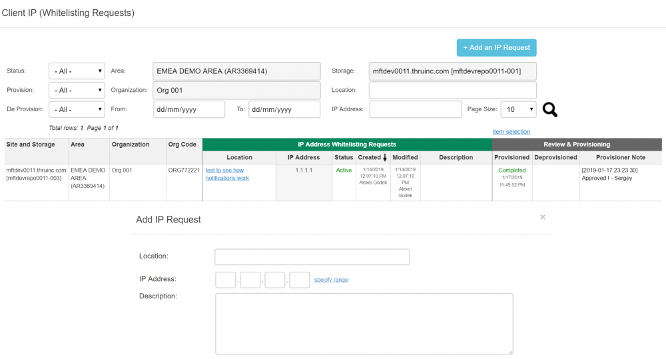
Task: Click the last IP address octet box
Action: (x=300, y=280)
